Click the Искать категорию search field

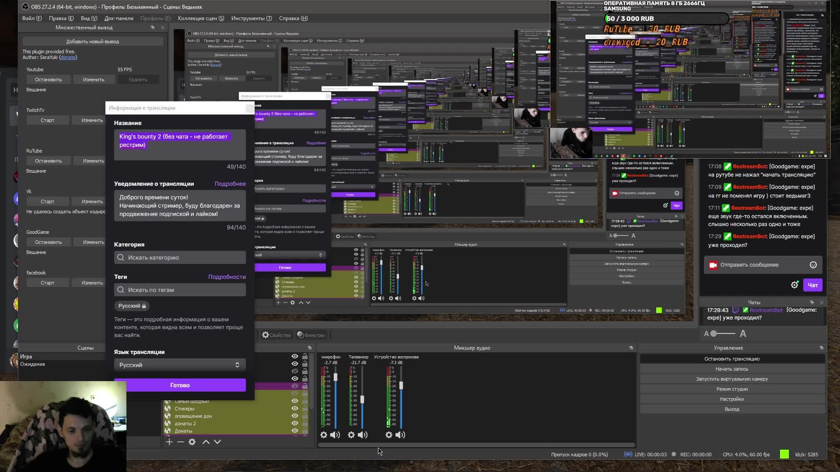180,257
